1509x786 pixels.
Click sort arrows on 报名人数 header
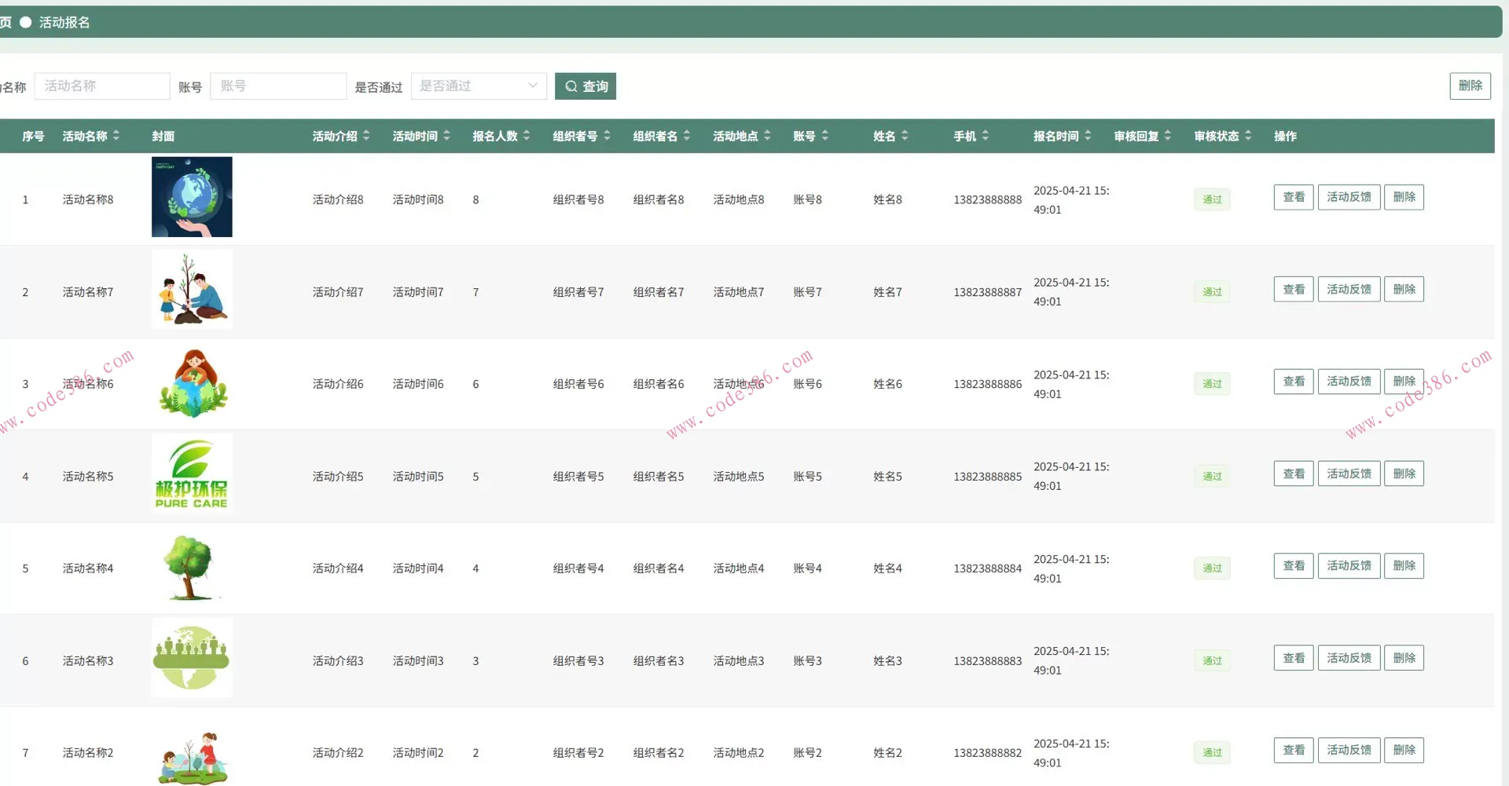pos(527,136)
